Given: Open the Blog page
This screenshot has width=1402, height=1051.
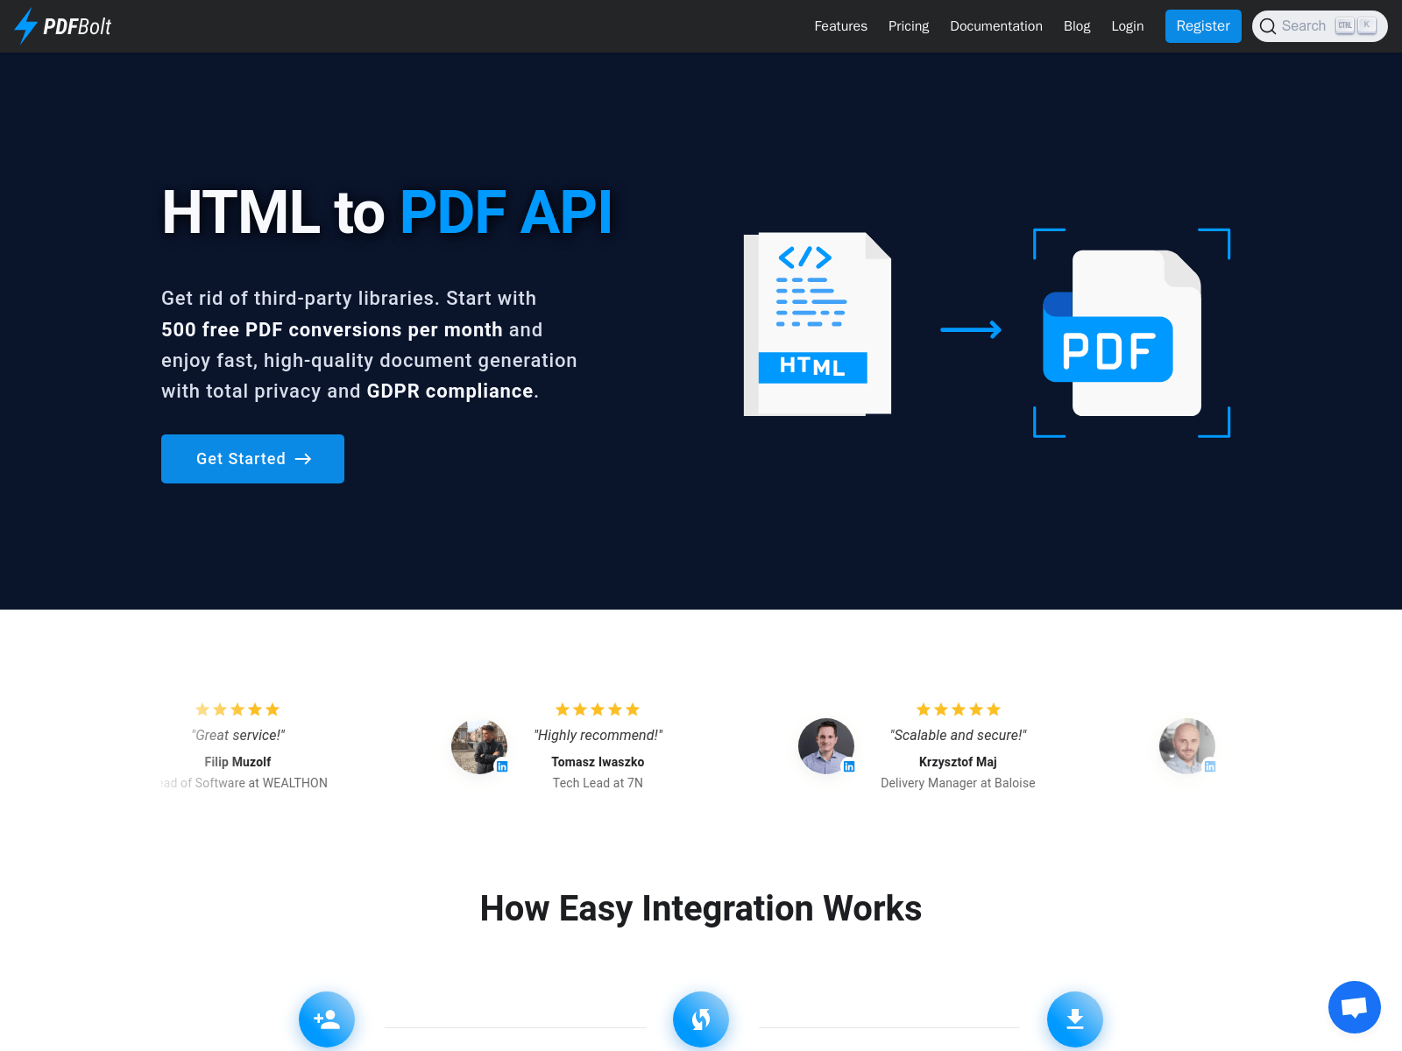Looking at the screenshot, I should pos(1076,26).
